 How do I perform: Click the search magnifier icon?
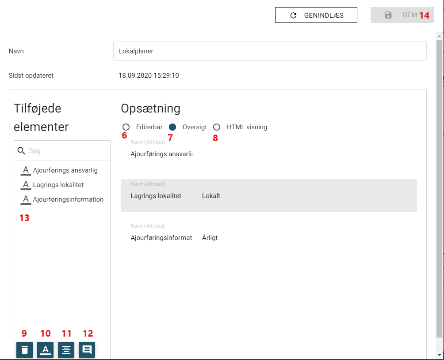click(21, 151)
